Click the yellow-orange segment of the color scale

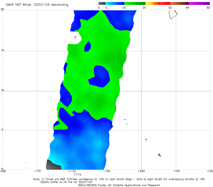click(153, 3)
